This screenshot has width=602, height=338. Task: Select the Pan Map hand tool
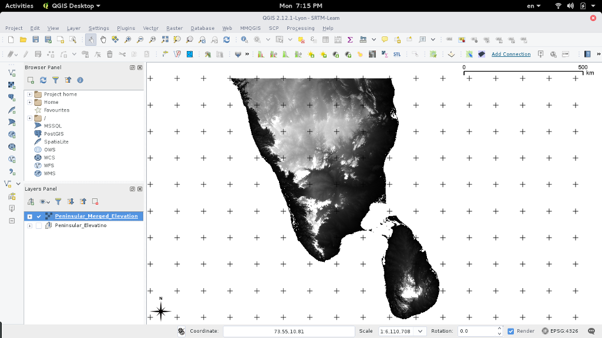coord(103,39)
